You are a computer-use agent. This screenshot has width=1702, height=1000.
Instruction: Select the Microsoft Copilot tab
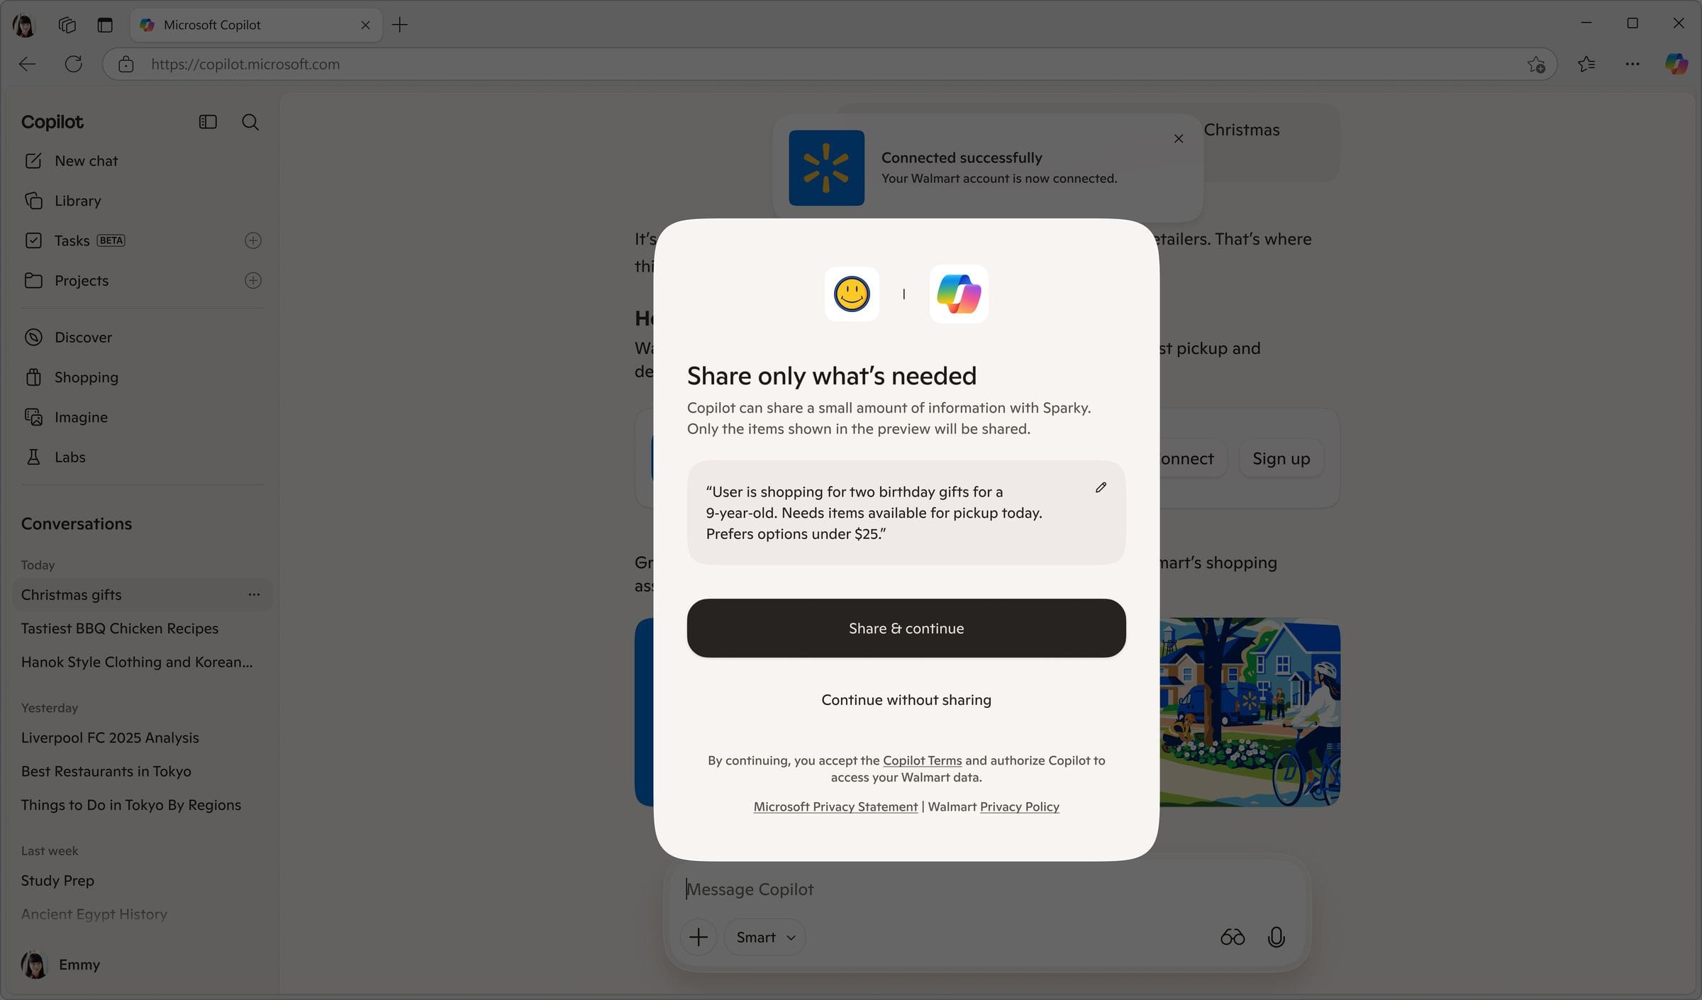click(256, 25)
